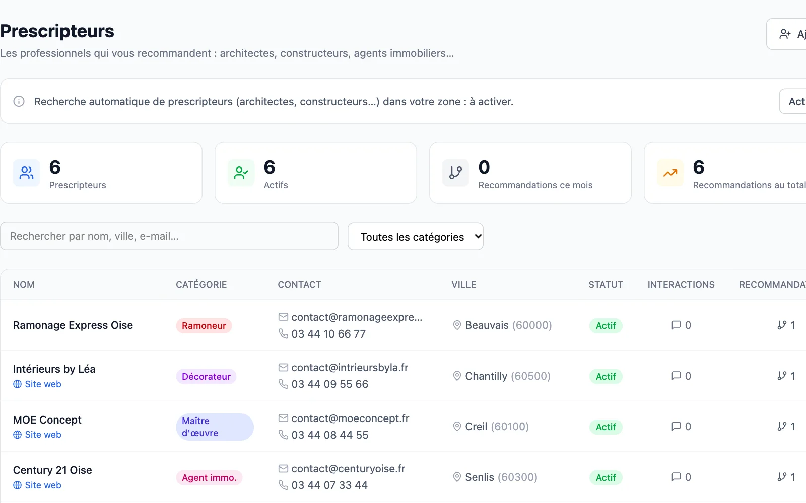Click the globe icon under Century 21 Oise
Image resolution: width=806 pixels, height=503 pixels.
click(17, 485)
